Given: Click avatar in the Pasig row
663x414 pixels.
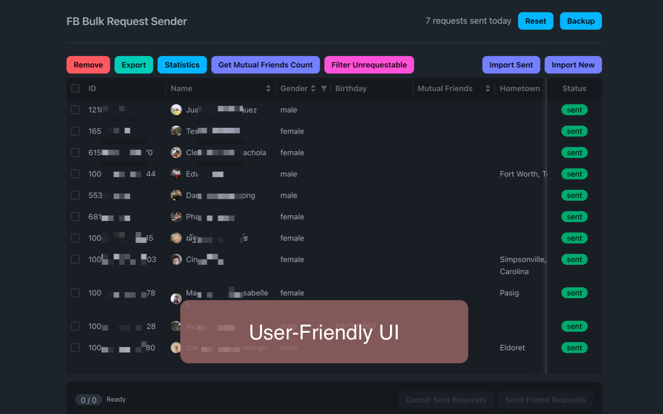Looking at the screenshot, I should coord(176,299).
